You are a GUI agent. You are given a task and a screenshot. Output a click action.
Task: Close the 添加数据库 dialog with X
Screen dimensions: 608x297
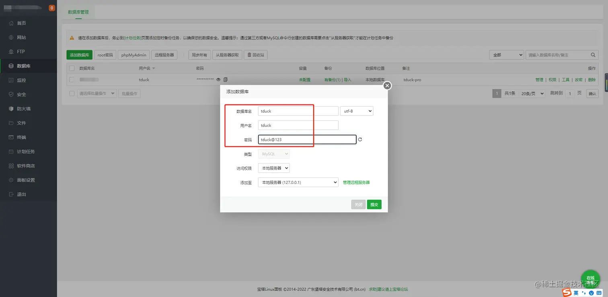(x=387, y=85)
